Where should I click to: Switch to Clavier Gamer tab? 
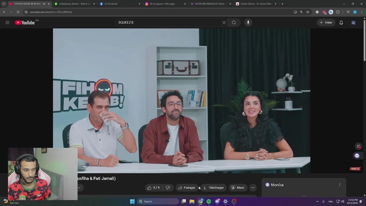click(256, 4)
